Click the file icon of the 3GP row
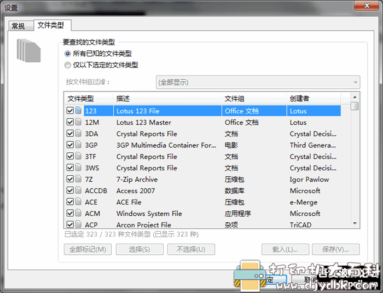This screenshot has height=293, width=383. (78, 145)
